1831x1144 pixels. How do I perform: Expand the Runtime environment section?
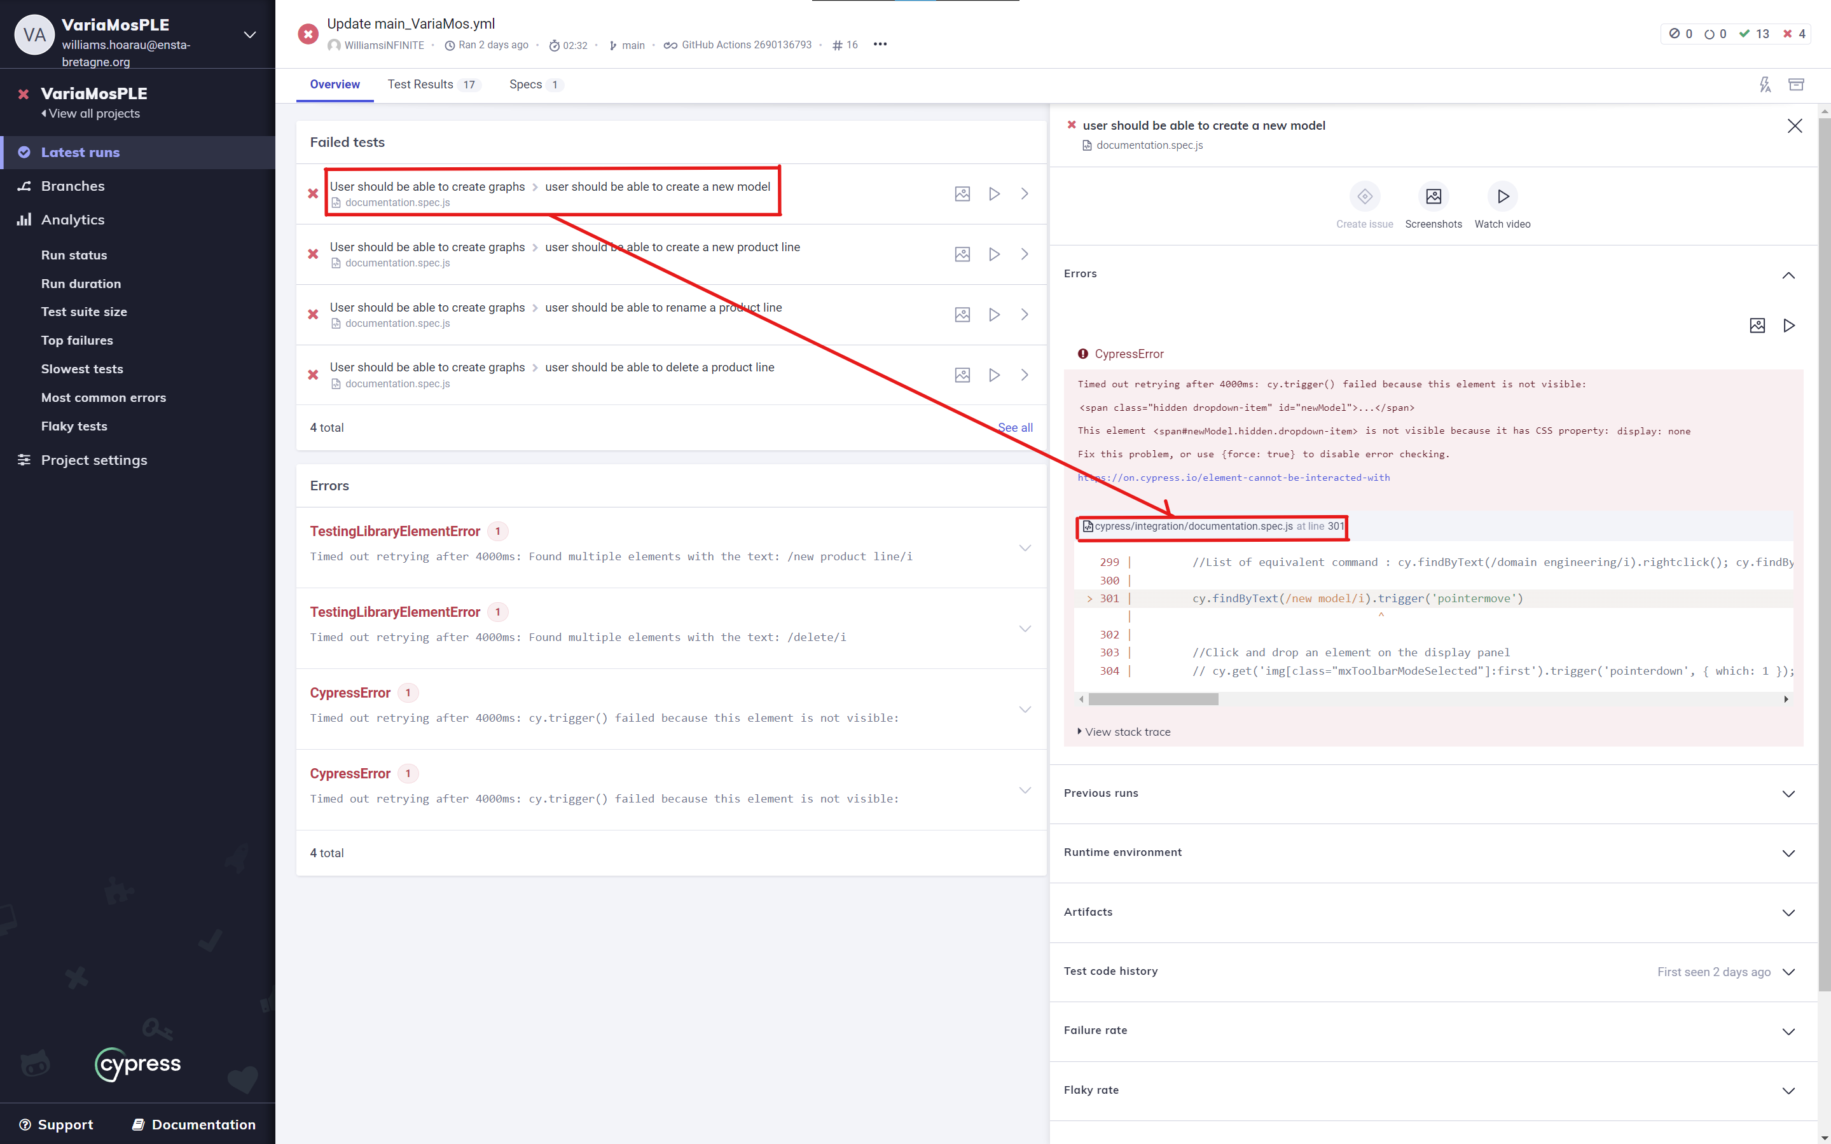tap(1788, 853)
